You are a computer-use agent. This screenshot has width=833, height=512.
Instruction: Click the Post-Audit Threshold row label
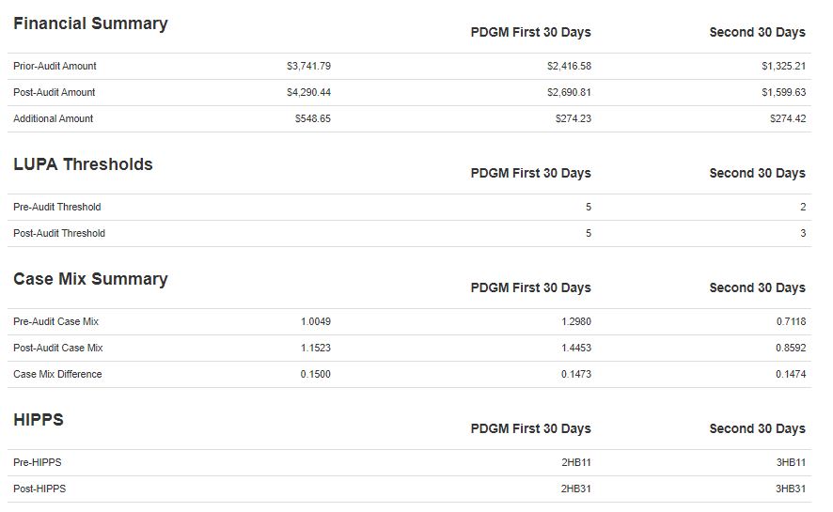pyautogui.click(x=59, y=233)
